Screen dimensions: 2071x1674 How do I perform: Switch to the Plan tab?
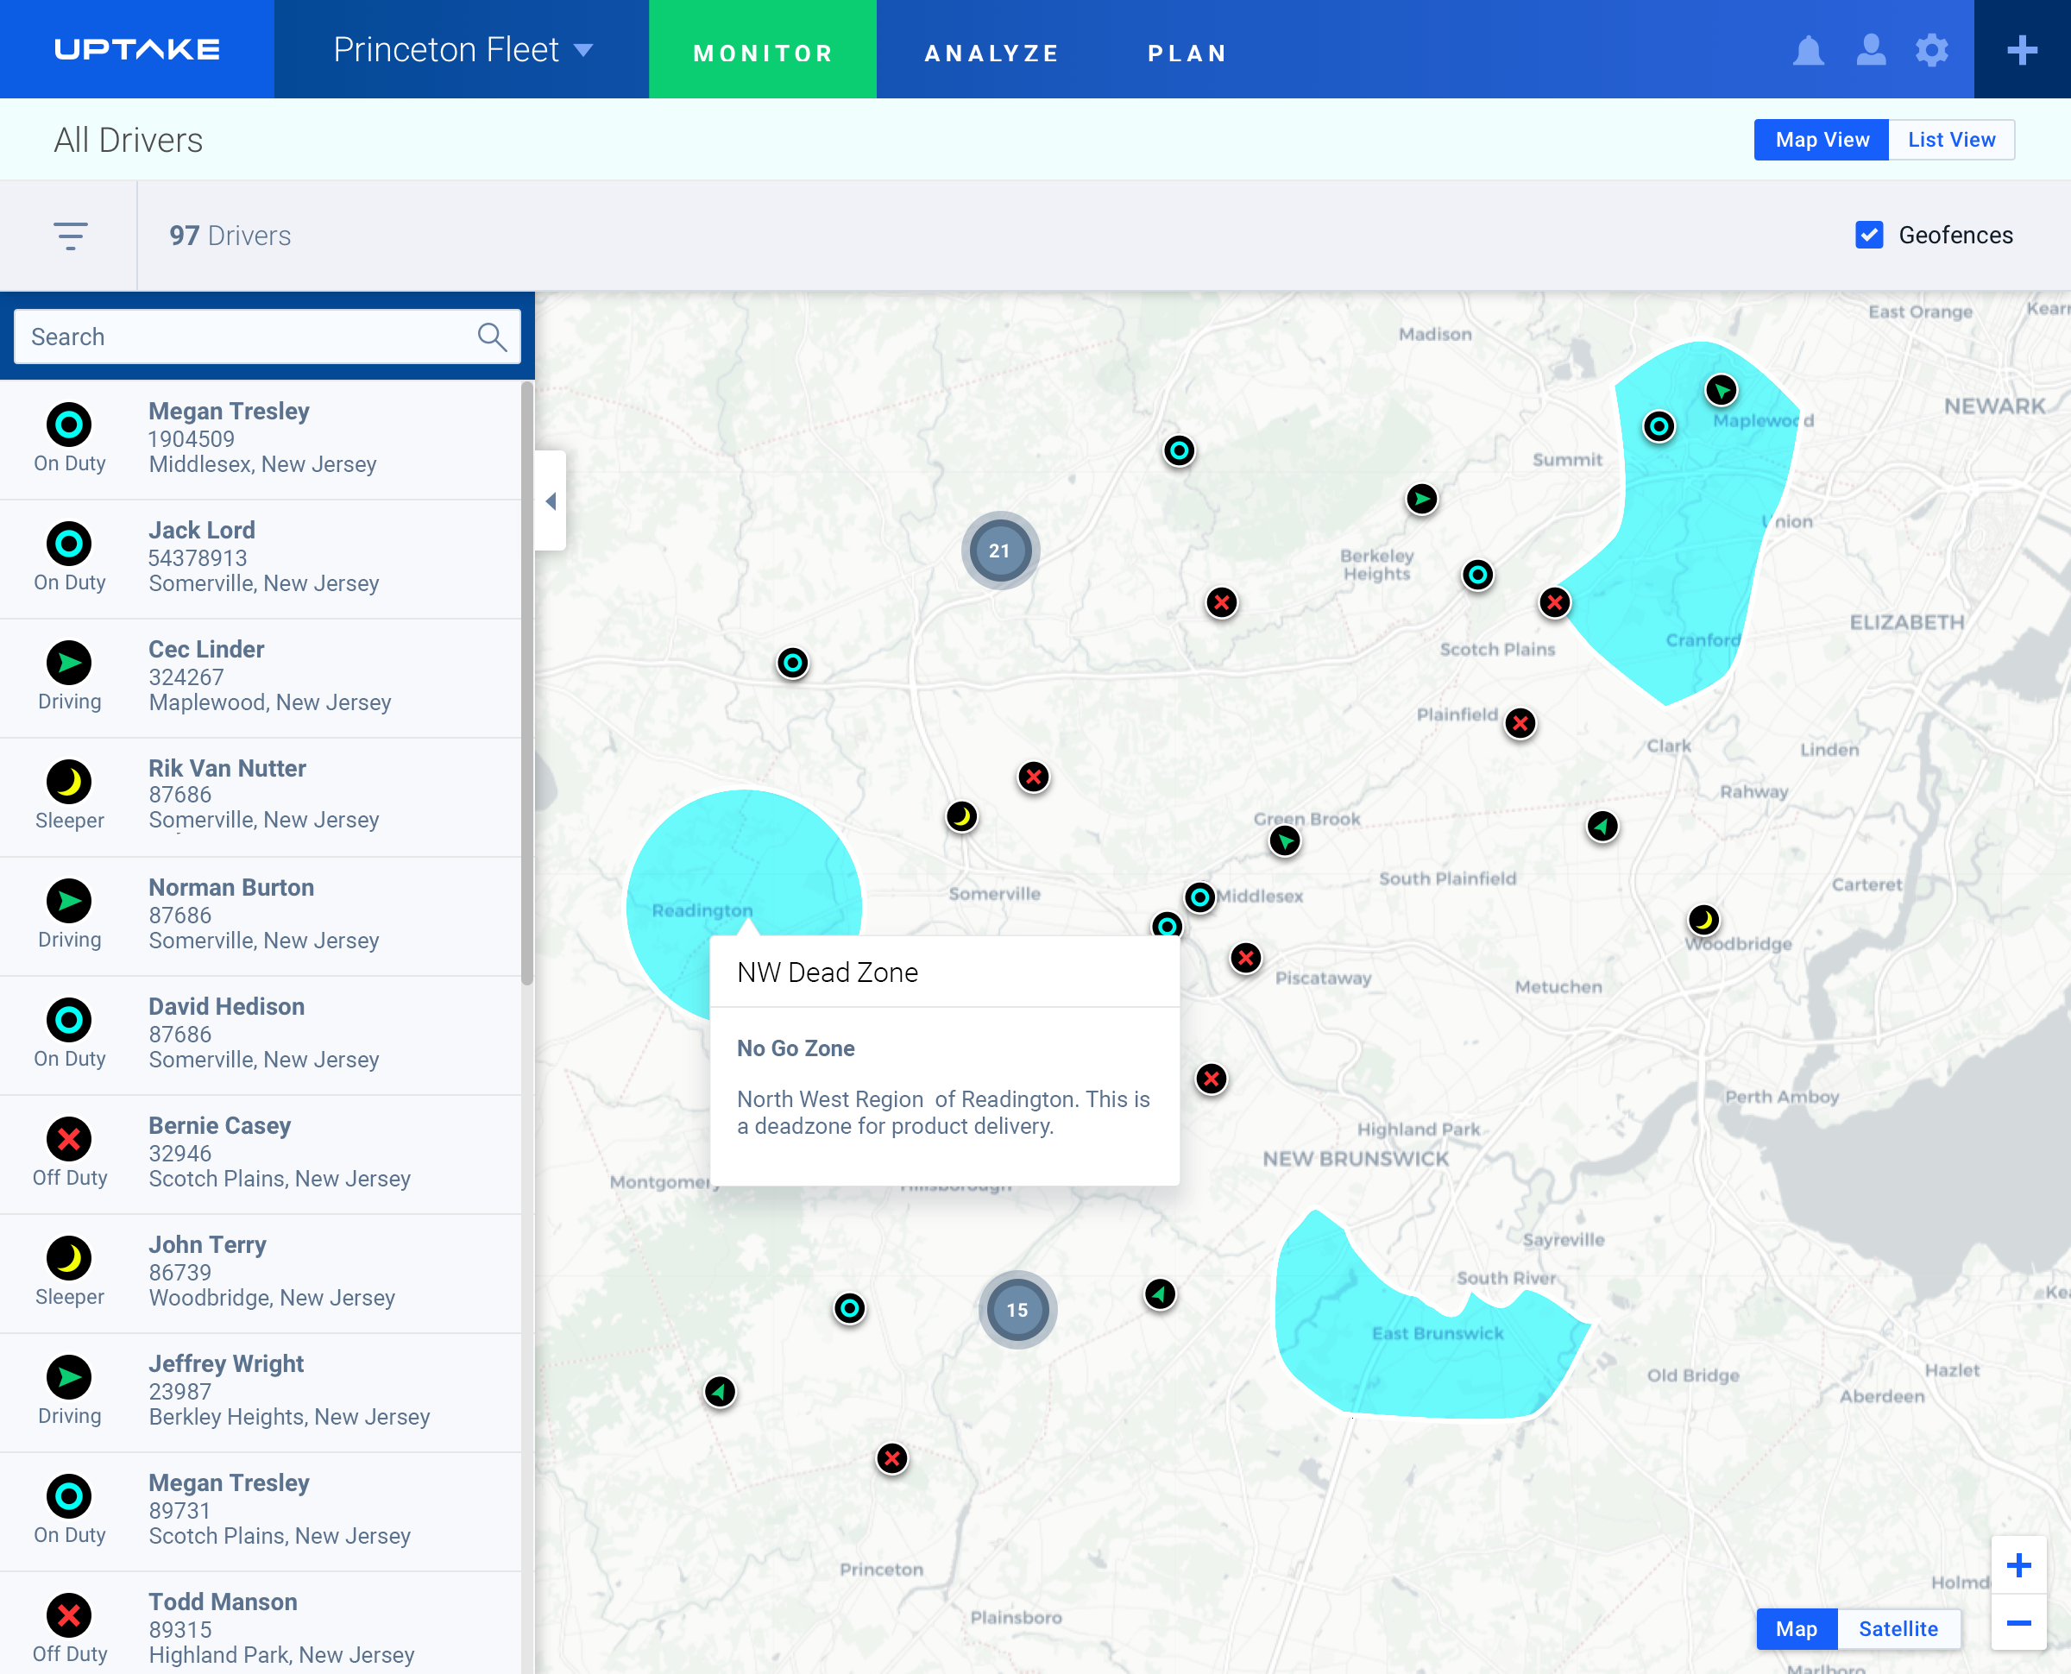click(x=1187, y=52)
